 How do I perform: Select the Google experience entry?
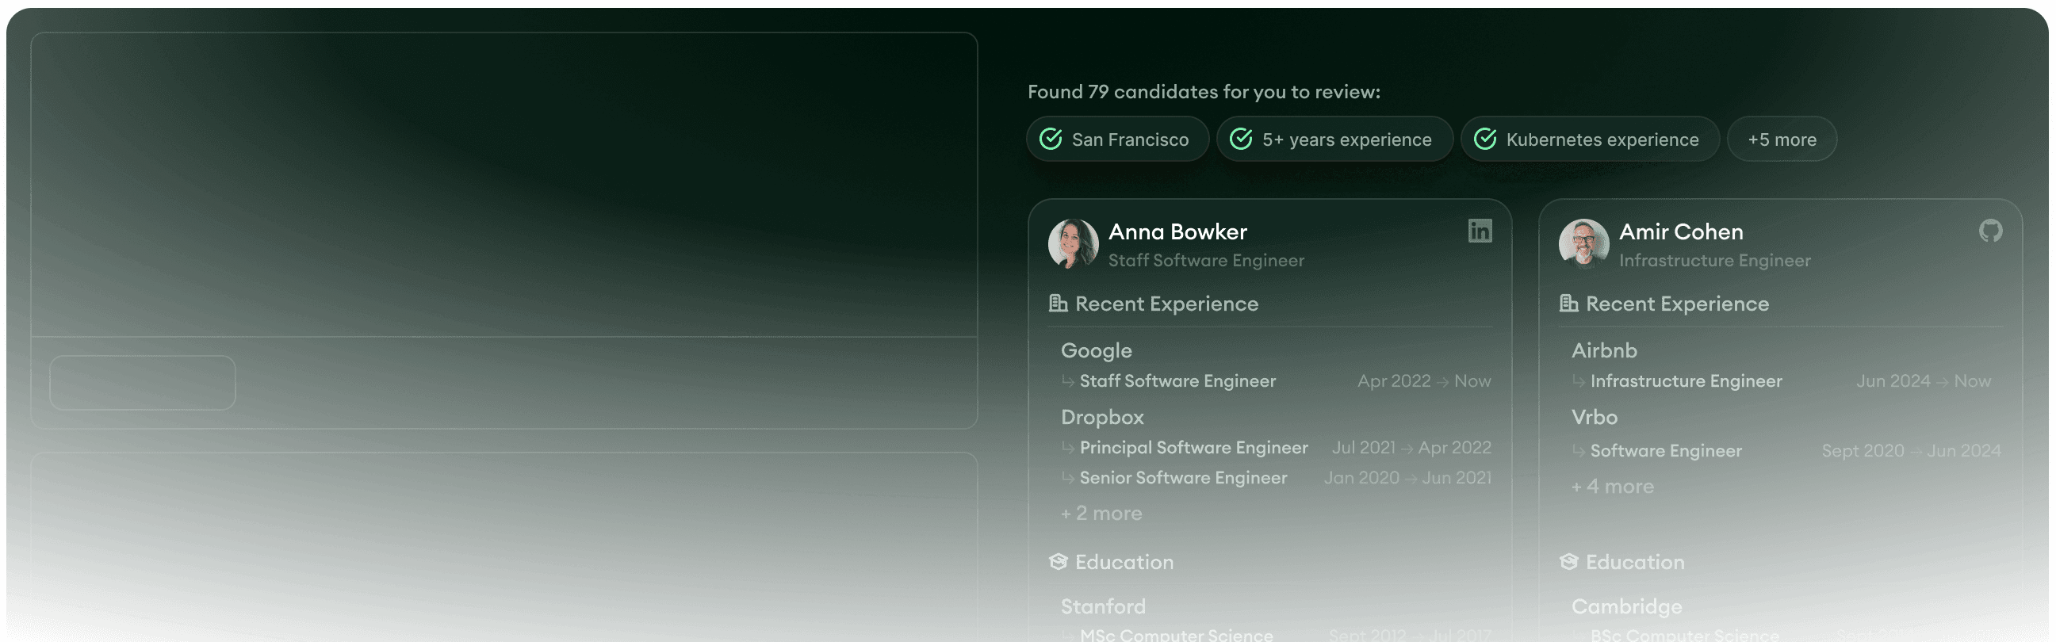[x=1096, y=351]
